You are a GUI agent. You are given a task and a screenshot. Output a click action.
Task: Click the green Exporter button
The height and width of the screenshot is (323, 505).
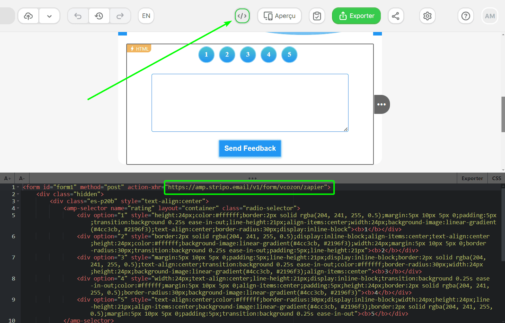pyautogui.click(x=356, y=16)
